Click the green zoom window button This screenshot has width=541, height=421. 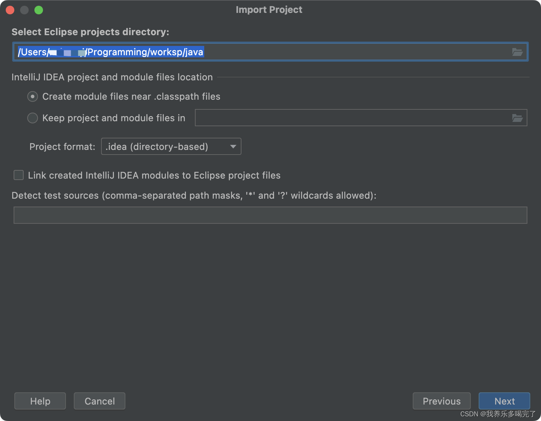pos(39,10)
